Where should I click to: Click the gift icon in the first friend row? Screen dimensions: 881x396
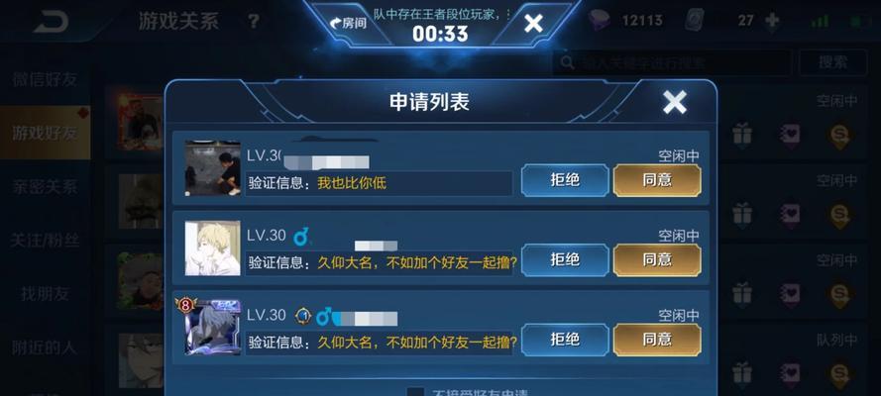point(742,134)
